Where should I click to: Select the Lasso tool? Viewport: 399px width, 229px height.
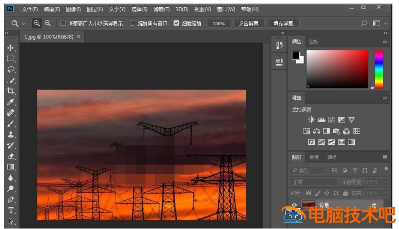pyautogui.click(x=10, y=69)
